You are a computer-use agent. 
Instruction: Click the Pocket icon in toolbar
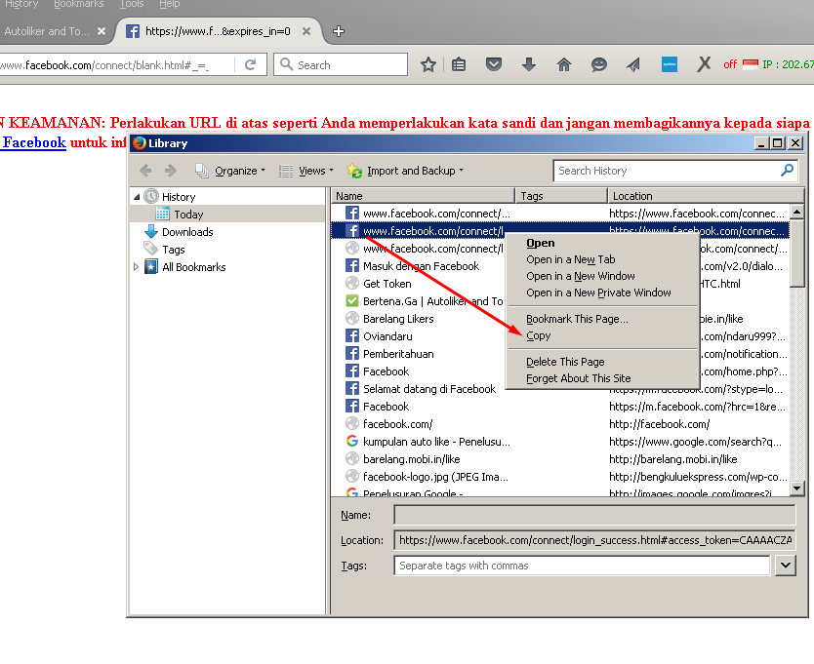[x=494, y=65]
